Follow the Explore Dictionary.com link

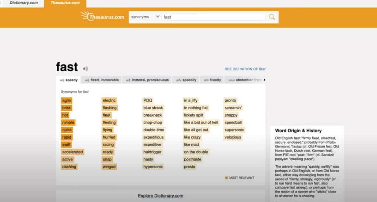(x=161, y=196)
